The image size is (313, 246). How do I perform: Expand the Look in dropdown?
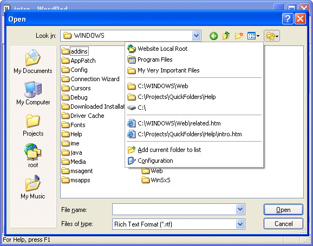point(196,36)
